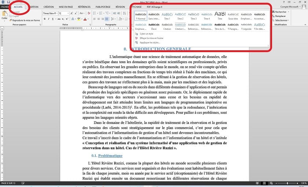Image resolution: width=308 pixels, height=187 pixels.
Task: Align paragraph text to the left
Action: (x=95, y=19)
